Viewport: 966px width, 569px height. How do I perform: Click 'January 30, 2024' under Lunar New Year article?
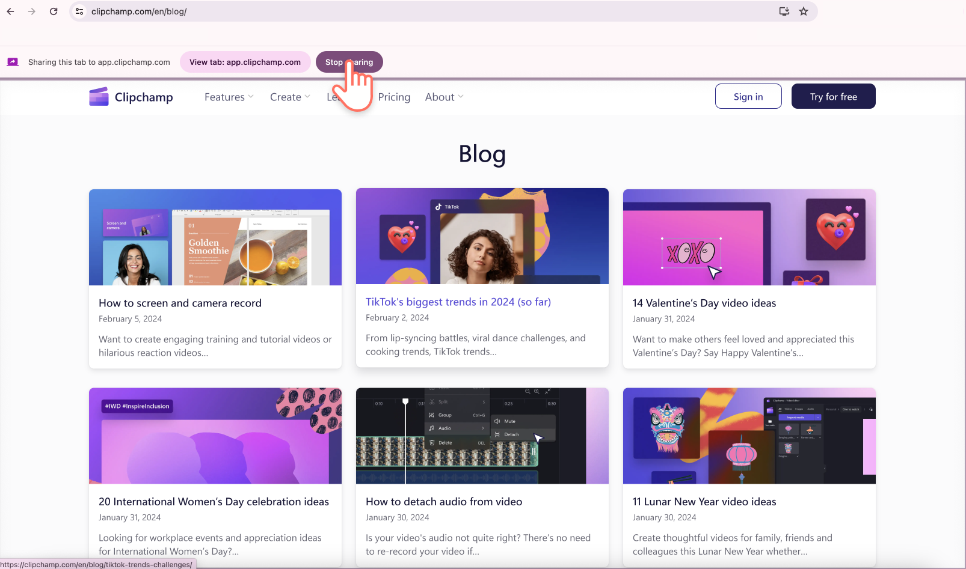(664, 517)
